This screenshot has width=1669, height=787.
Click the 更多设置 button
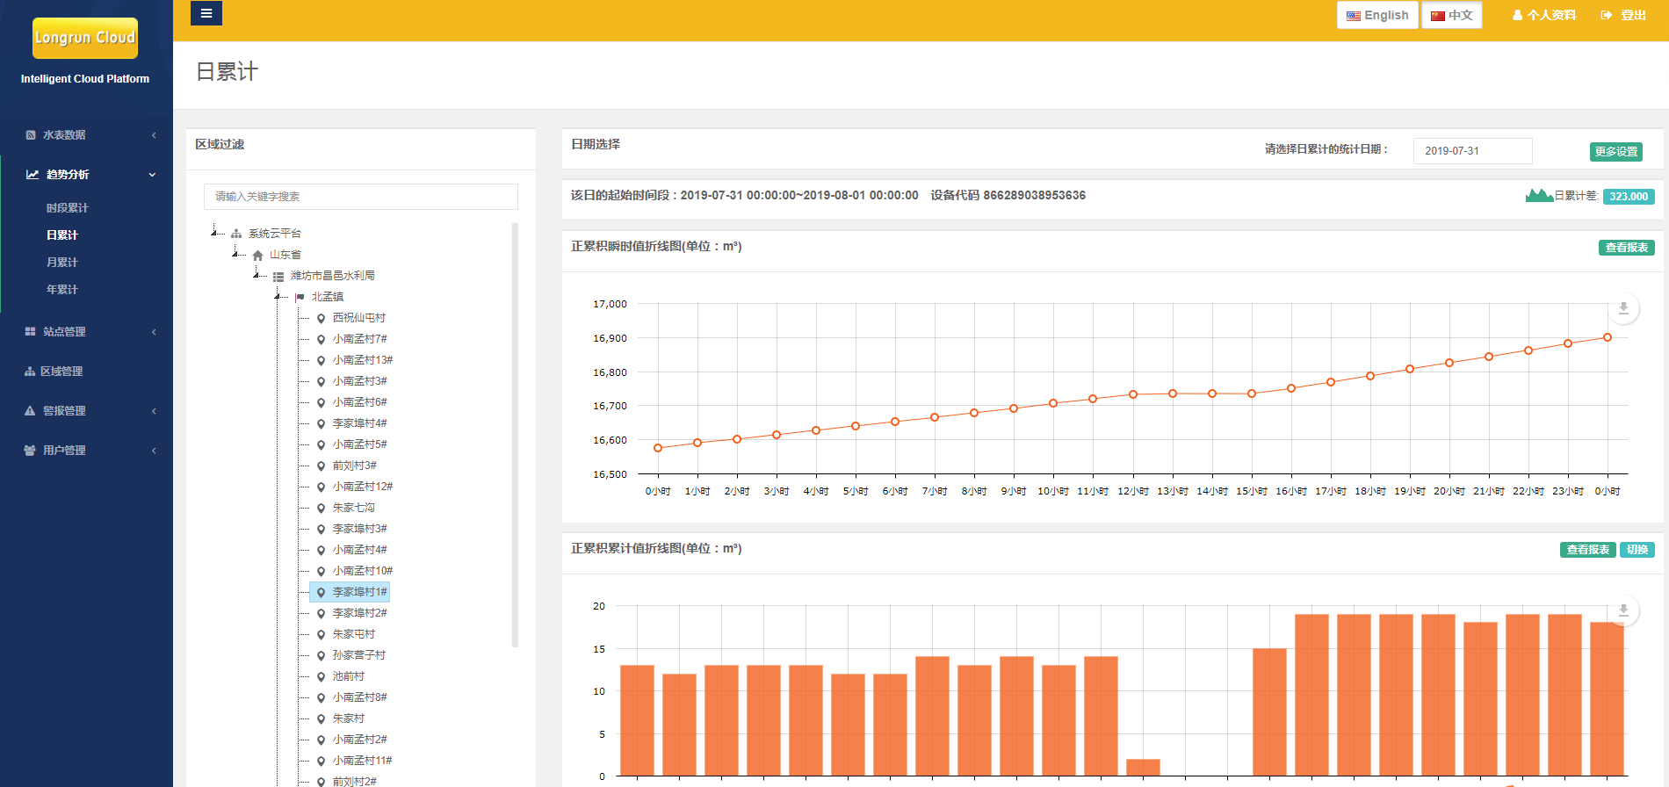pos(1615,152)
